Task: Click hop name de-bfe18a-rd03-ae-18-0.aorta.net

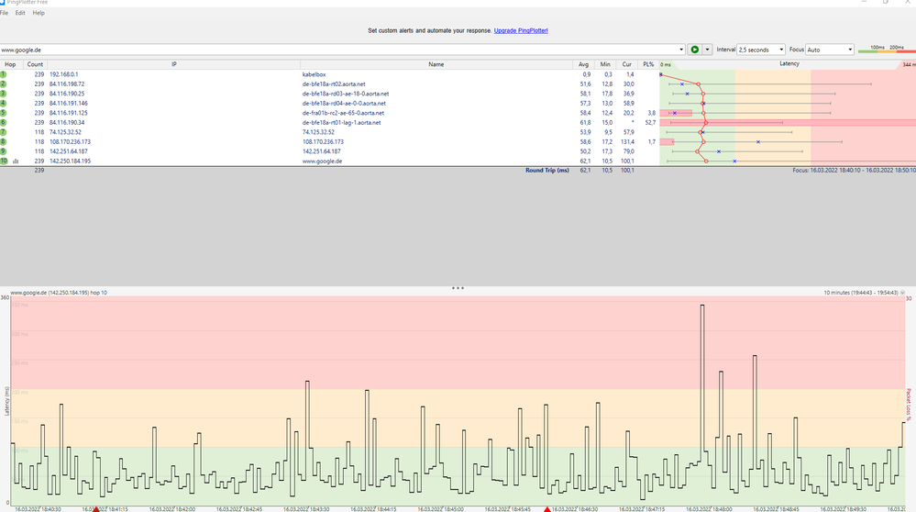Action: [346, 94]
